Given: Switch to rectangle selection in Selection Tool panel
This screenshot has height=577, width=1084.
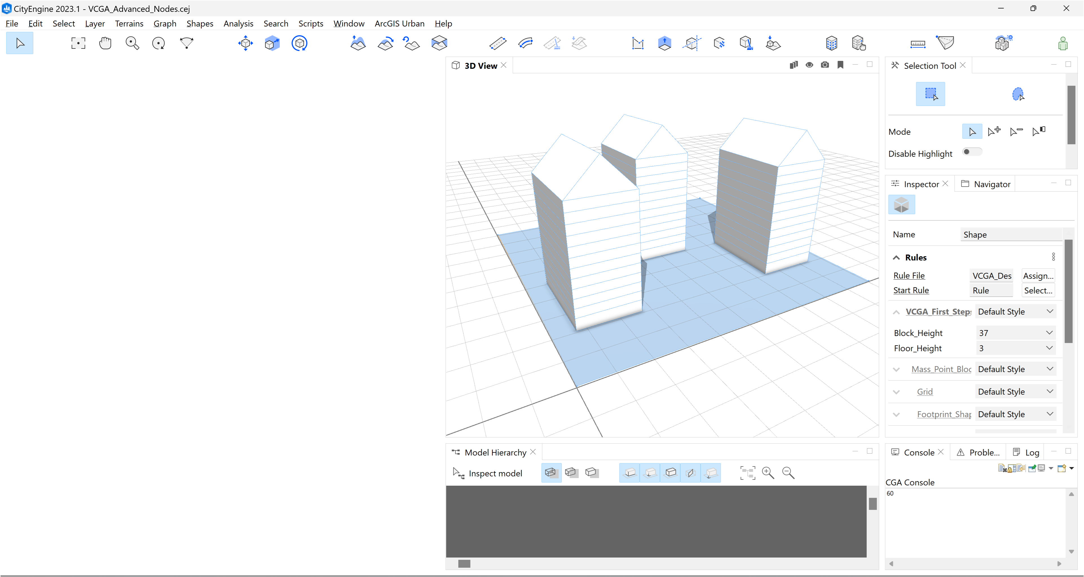Looking at the screenshot, I should coord(930,94).
